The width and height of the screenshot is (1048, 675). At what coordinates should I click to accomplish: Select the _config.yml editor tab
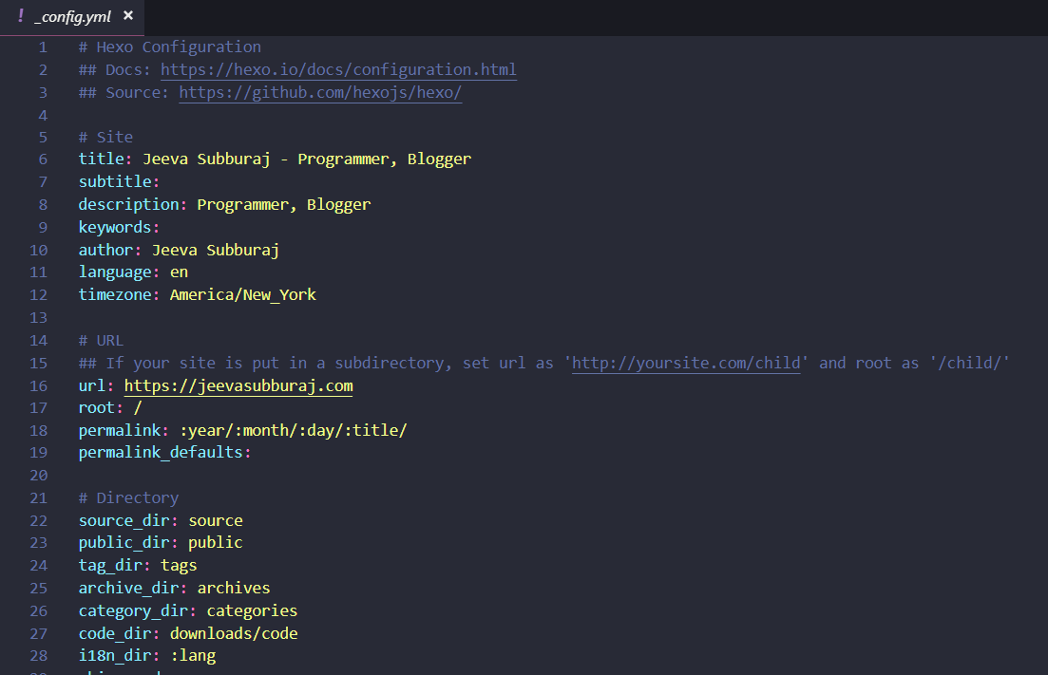pos(72,17)
